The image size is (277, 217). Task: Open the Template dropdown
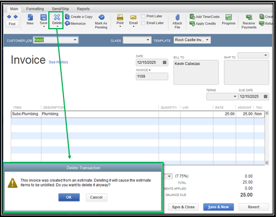click(x=207, y=40)
